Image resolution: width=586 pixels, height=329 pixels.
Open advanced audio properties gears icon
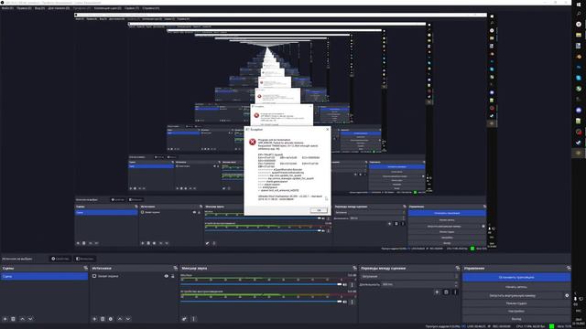point(184,319)
